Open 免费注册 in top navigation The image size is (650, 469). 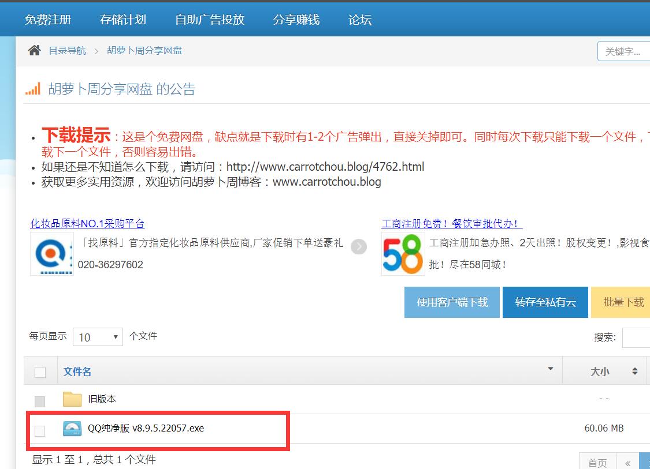(x=48, y=20)
